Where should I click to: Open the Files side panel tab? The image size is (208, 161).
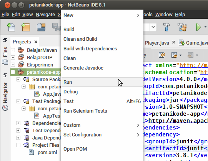point(5,52)
